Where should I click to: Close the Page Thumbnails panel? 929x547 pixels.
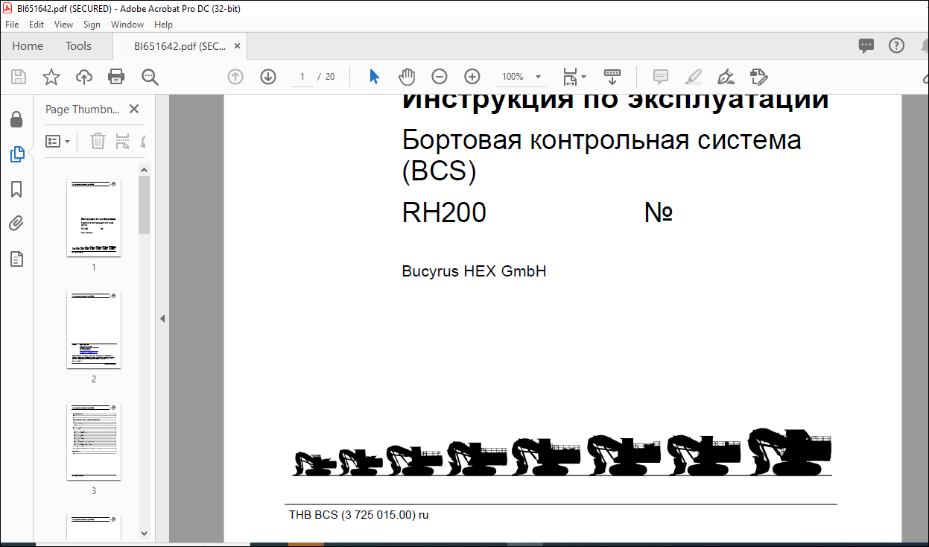[134, 109]
